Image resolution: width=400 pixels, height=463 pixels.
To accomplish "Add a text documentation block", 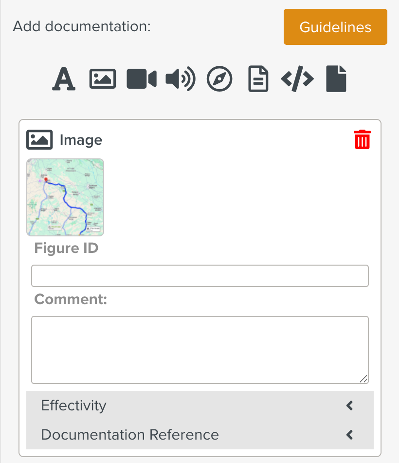I will point(64,79).
